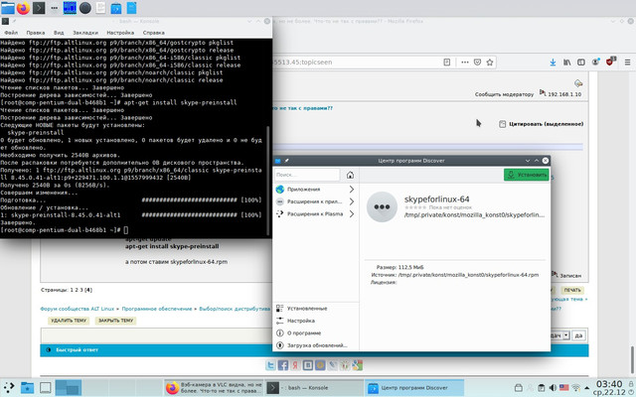This screenshot has height=397, width=636.
Task: Switch to Центр программ Discover taskbar entry
Action: click(x=414, y=388)
